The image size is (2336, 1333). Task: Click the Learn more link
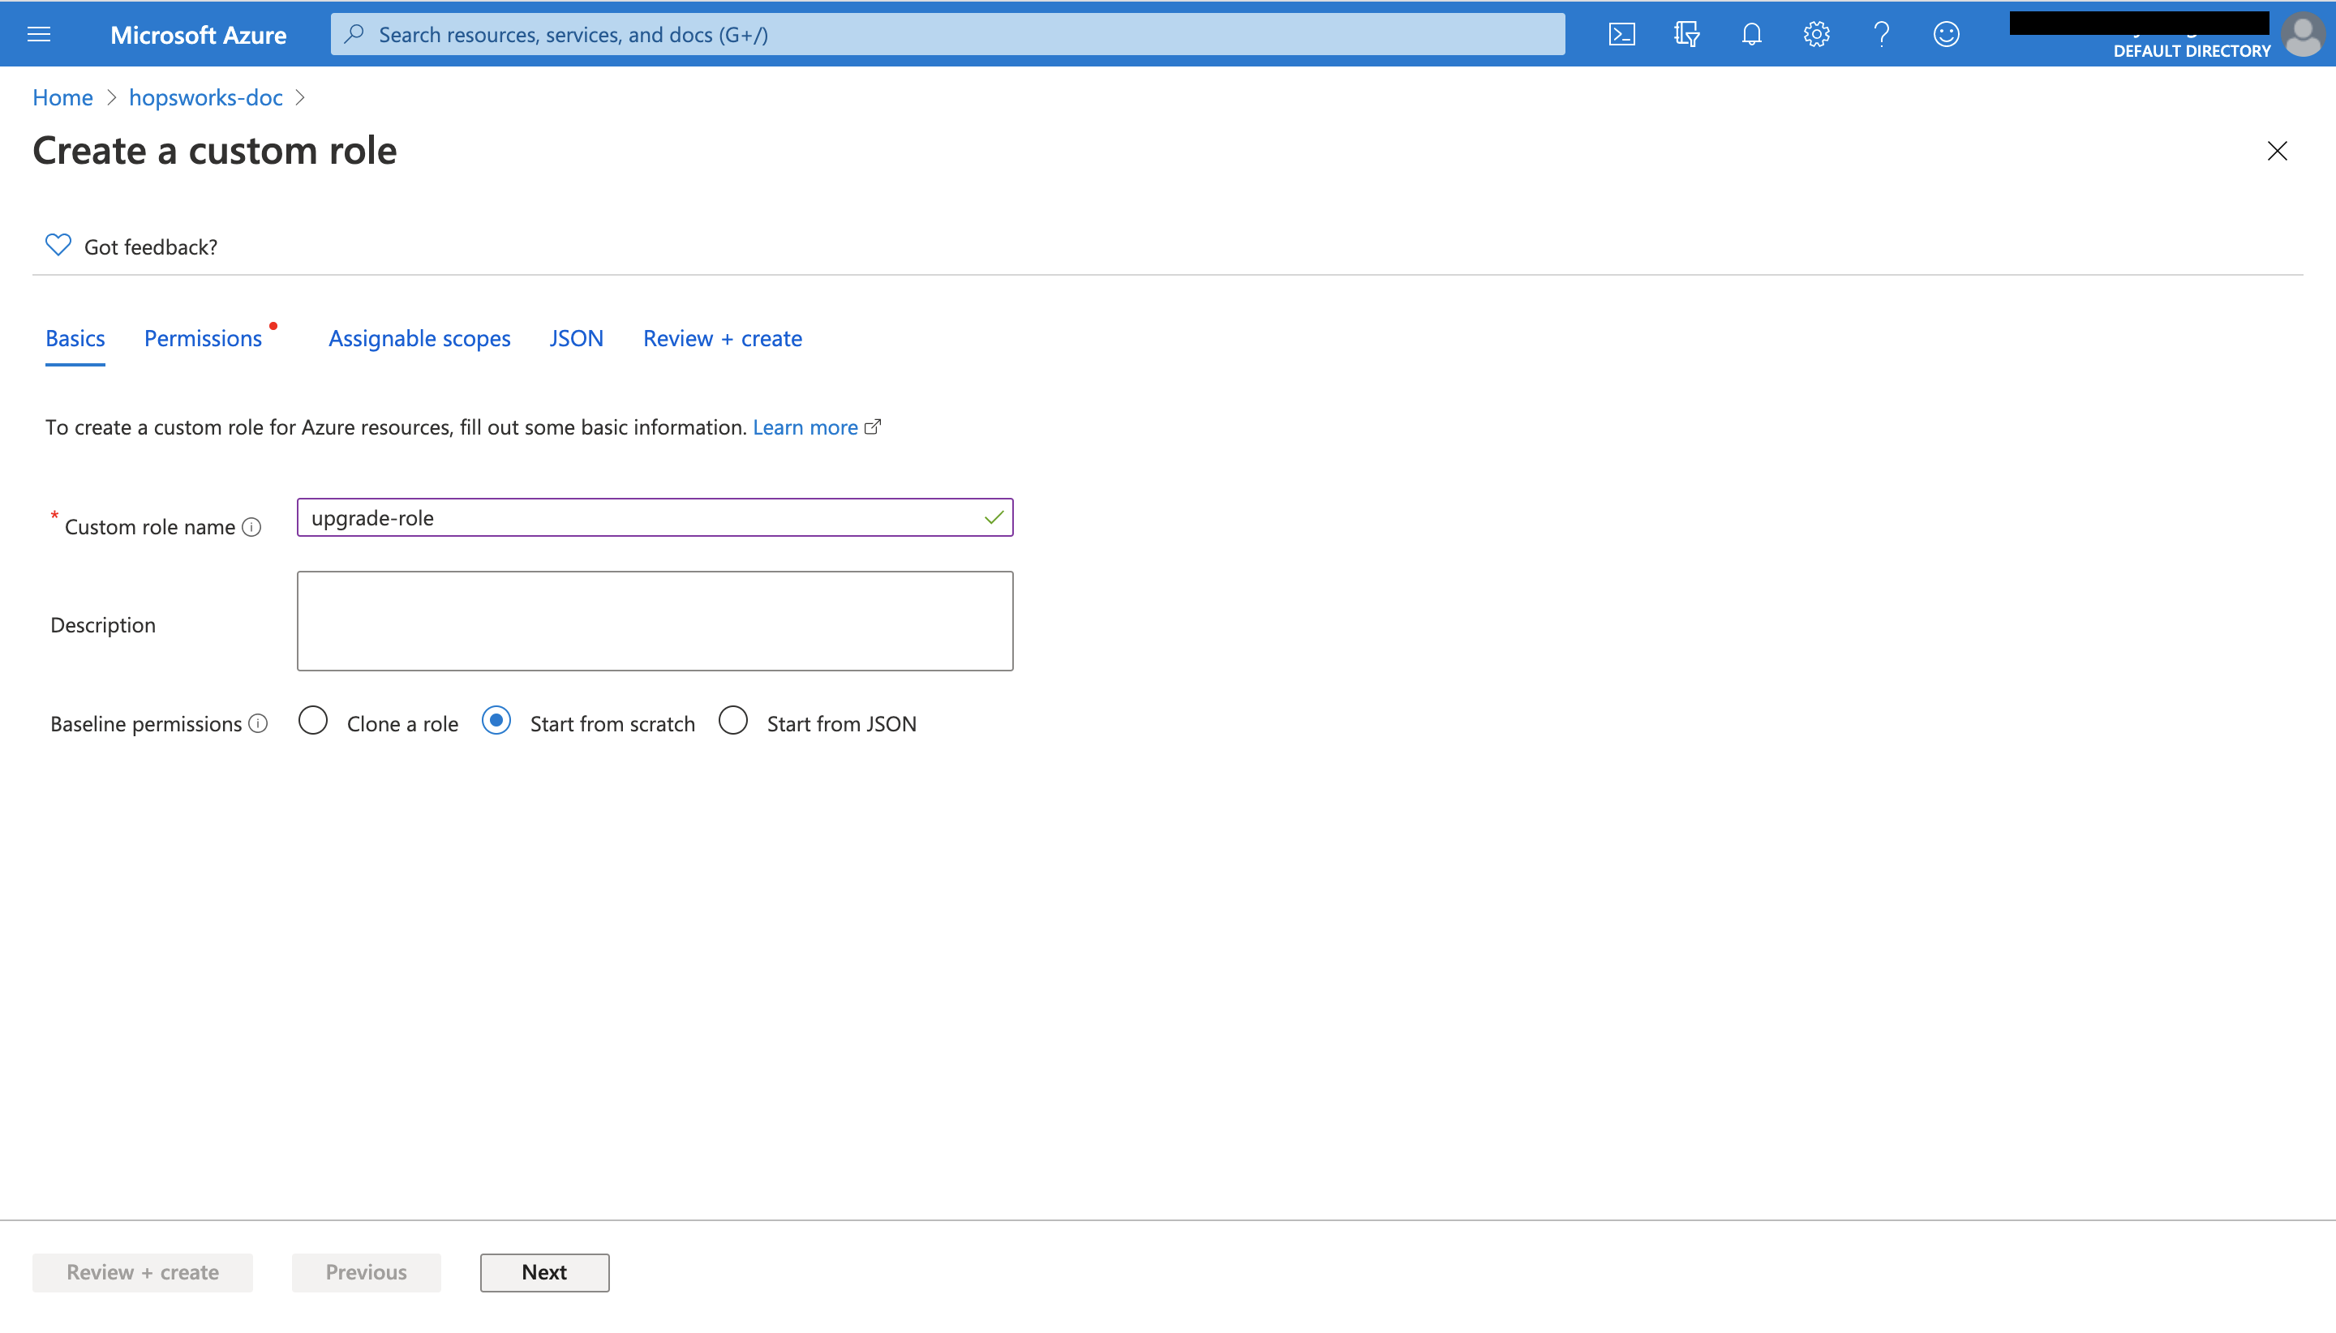tap(805, 426)
